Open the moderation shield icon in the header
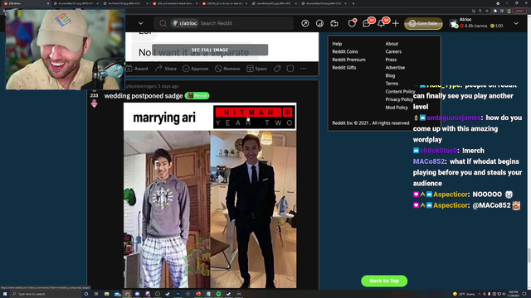The width and height of the screenshot is (531, 298). 352,23
